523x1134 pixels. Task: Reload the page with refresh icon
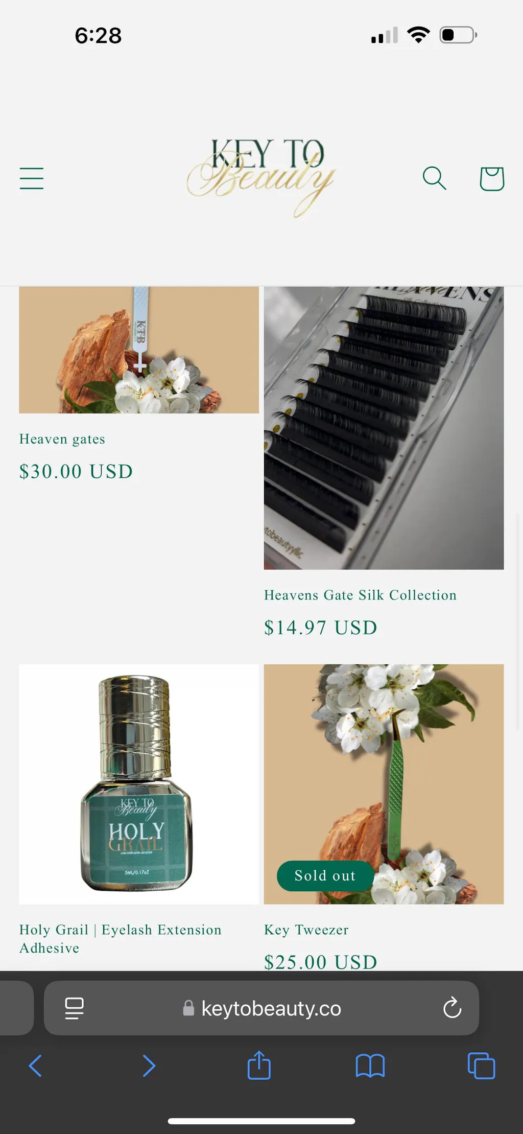[x=452, y=1008]
